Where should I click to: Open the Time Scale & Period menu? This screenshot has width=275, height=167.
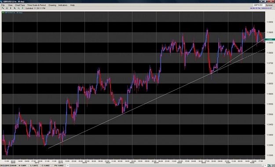click(x=37, y=5)
